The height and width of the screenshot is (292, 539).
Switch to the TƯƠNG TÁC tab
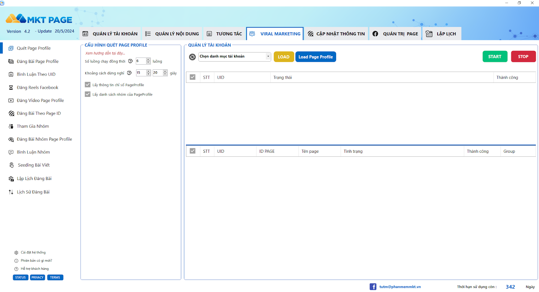[x=224, y=34]
